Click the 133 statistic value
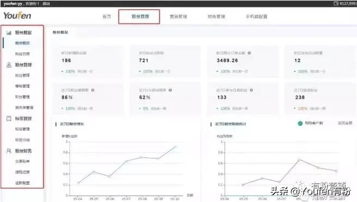The height and width of the screenshot is (202, 357). pyautogui.click(x=221, y=97)
